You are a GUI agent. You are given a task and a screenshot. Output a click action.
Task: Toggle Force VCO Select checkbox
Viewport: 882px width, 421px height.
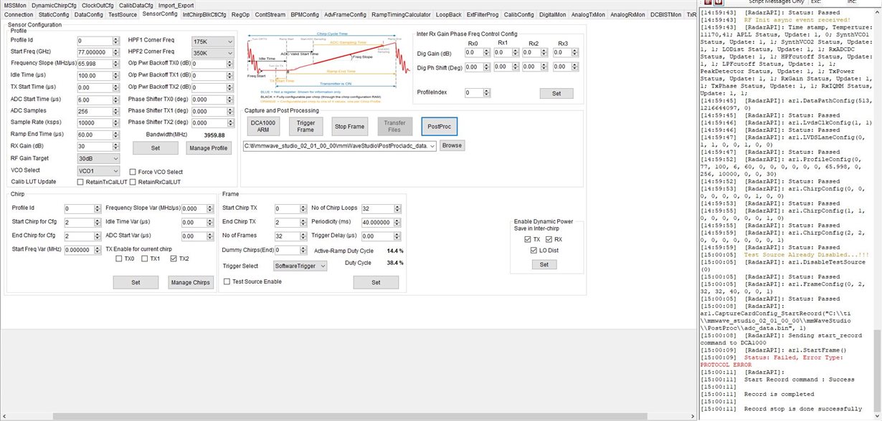(133, 172)
